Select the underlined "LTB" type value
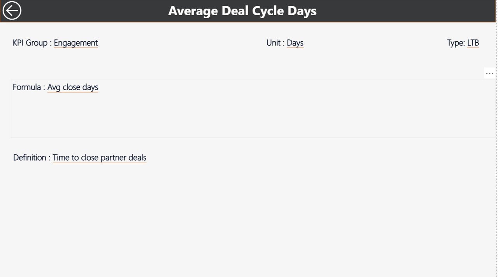498x277 pixels. click(473, 43)
